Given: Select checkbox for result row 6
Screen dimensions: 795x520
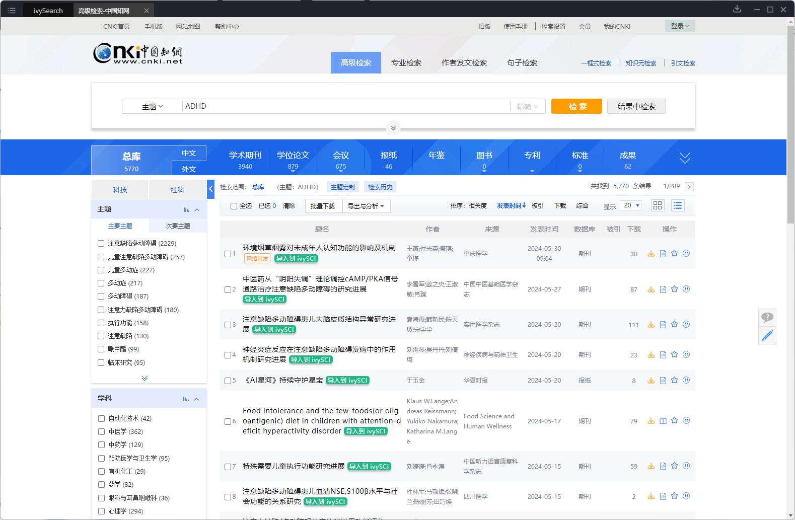Looking at the screenshot, I should (228, 421).
